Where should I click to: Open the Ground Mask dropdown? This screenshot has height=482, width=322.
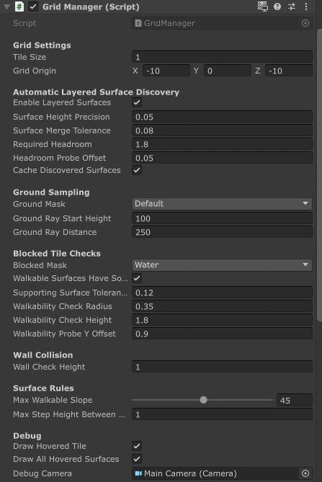click(222, 203)
